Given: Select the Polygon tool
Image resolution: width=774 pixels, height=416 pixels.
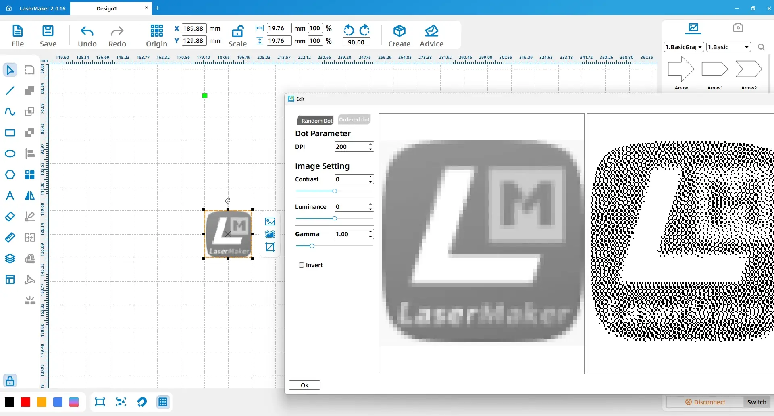Looking at the screenshot, I should (x=10, y=175).
